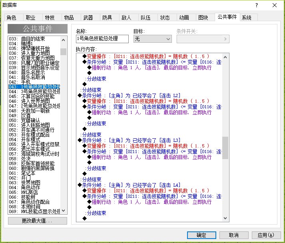Select event 036: 进入重力地图
285x243 pixels.
(x=34, y=53)
